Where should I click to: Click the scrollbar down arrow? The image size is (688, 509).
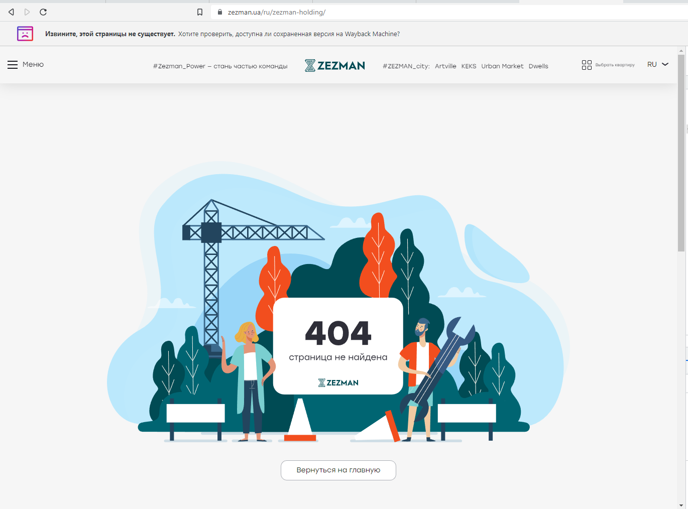681,505
